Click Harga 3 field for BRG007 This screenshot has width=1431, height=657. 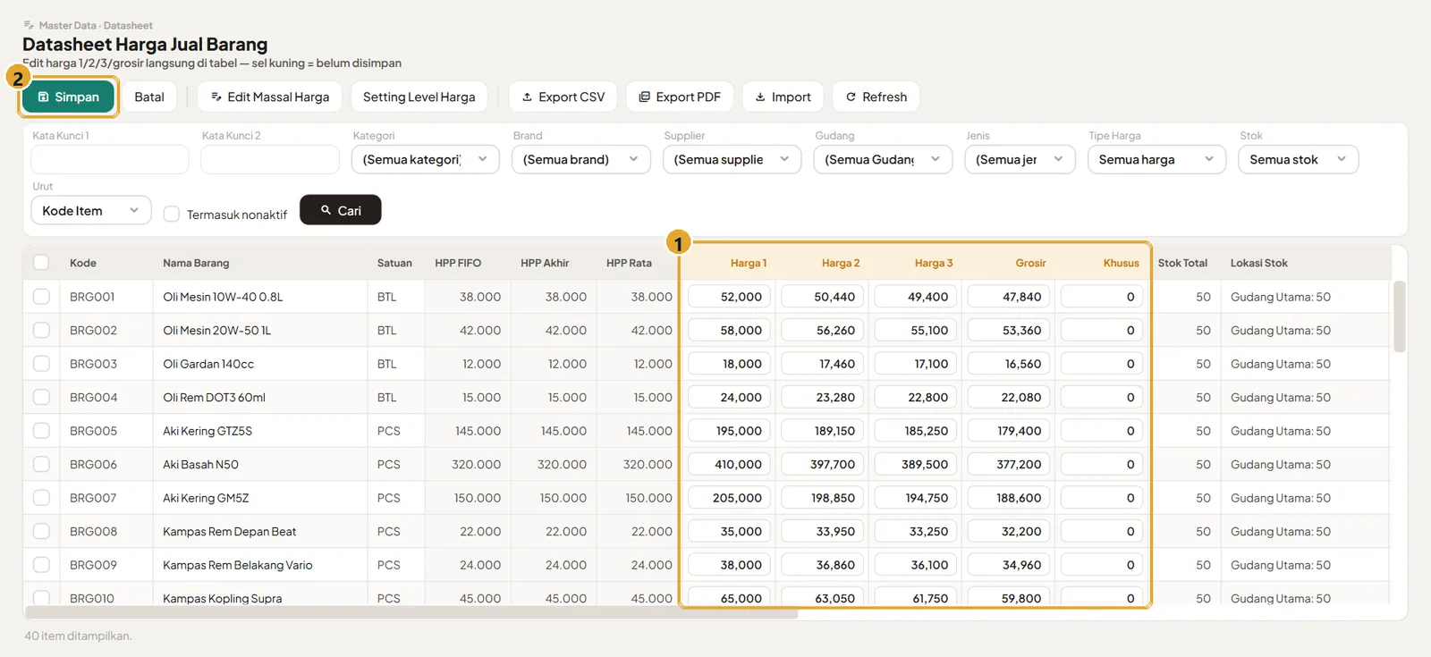pos(917,498)
